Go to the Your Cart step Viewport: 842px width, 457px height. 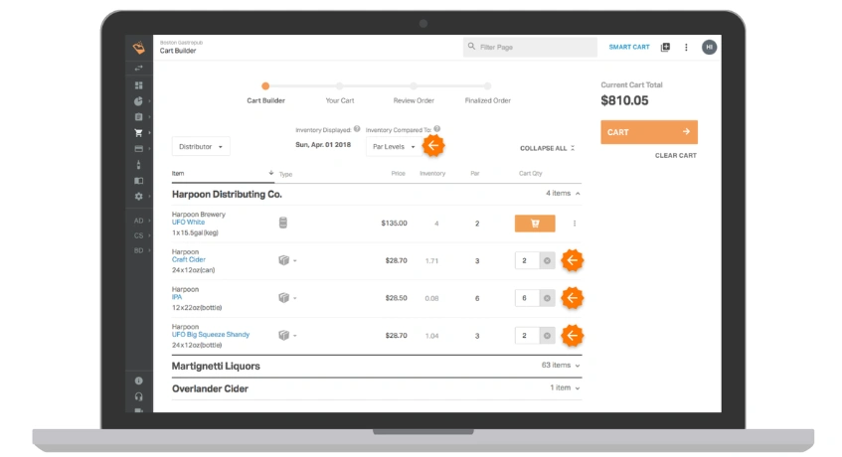(340, 100)
